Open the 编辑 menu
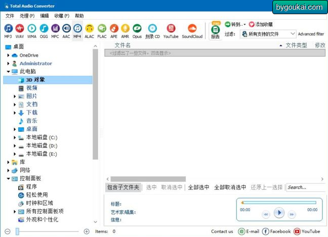The height and width of the screenshot is (237, 328). (45, 16)
